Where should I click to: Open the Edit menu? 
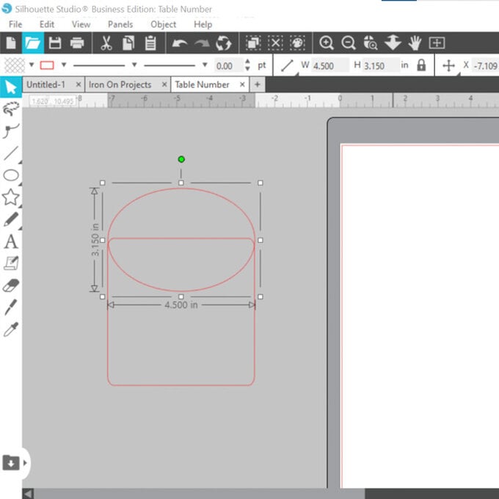pos(47,24)
